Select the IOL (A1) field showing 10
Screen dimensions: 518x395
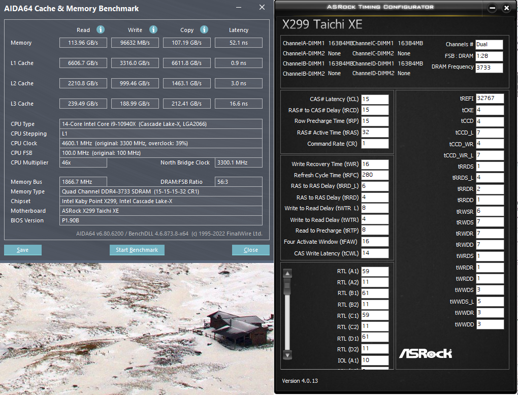(x=375, y=360)
